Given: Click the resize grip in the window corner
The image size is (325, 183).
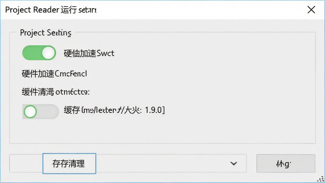Looking at the screenshot, I should (321, 179).
